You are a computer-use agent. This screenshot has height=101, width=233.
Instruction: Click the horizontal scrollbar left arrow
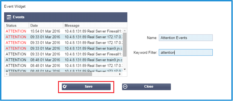pyautogui.click(x=7, y=74)
